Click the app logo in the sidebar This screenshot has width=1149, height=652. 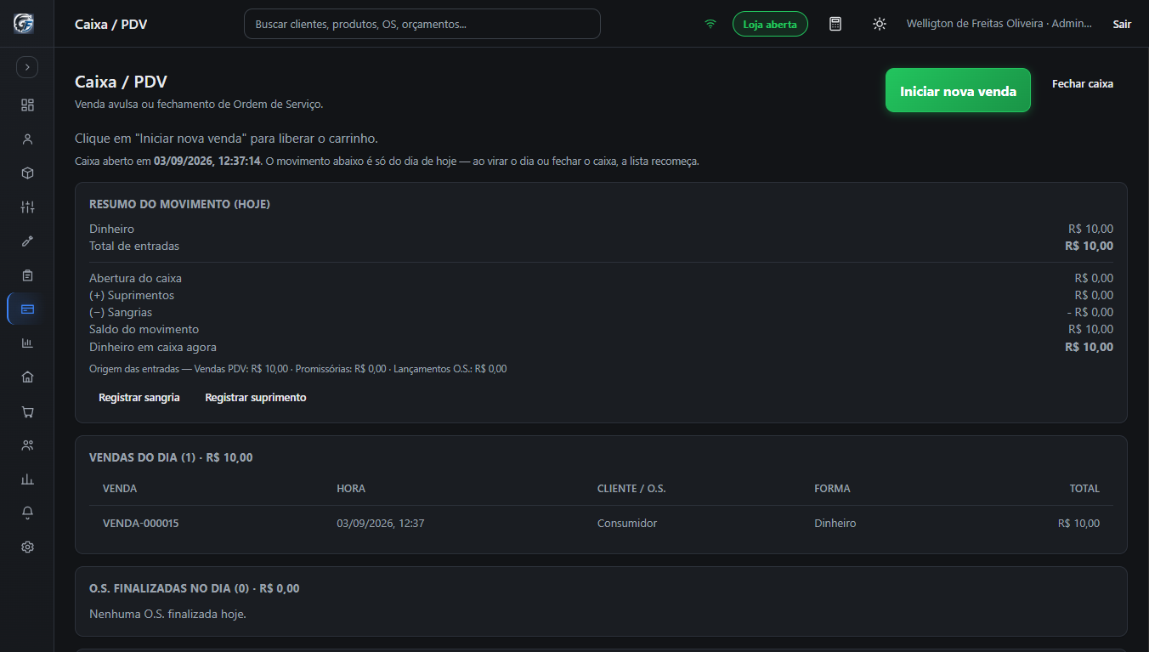click(x=24, y=24)
